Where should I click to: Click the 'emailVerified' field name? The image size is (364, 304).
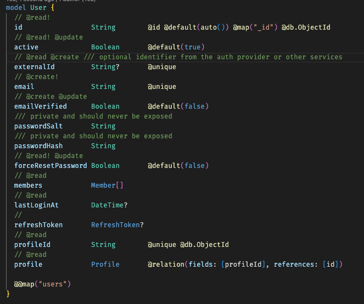(41, 106)
